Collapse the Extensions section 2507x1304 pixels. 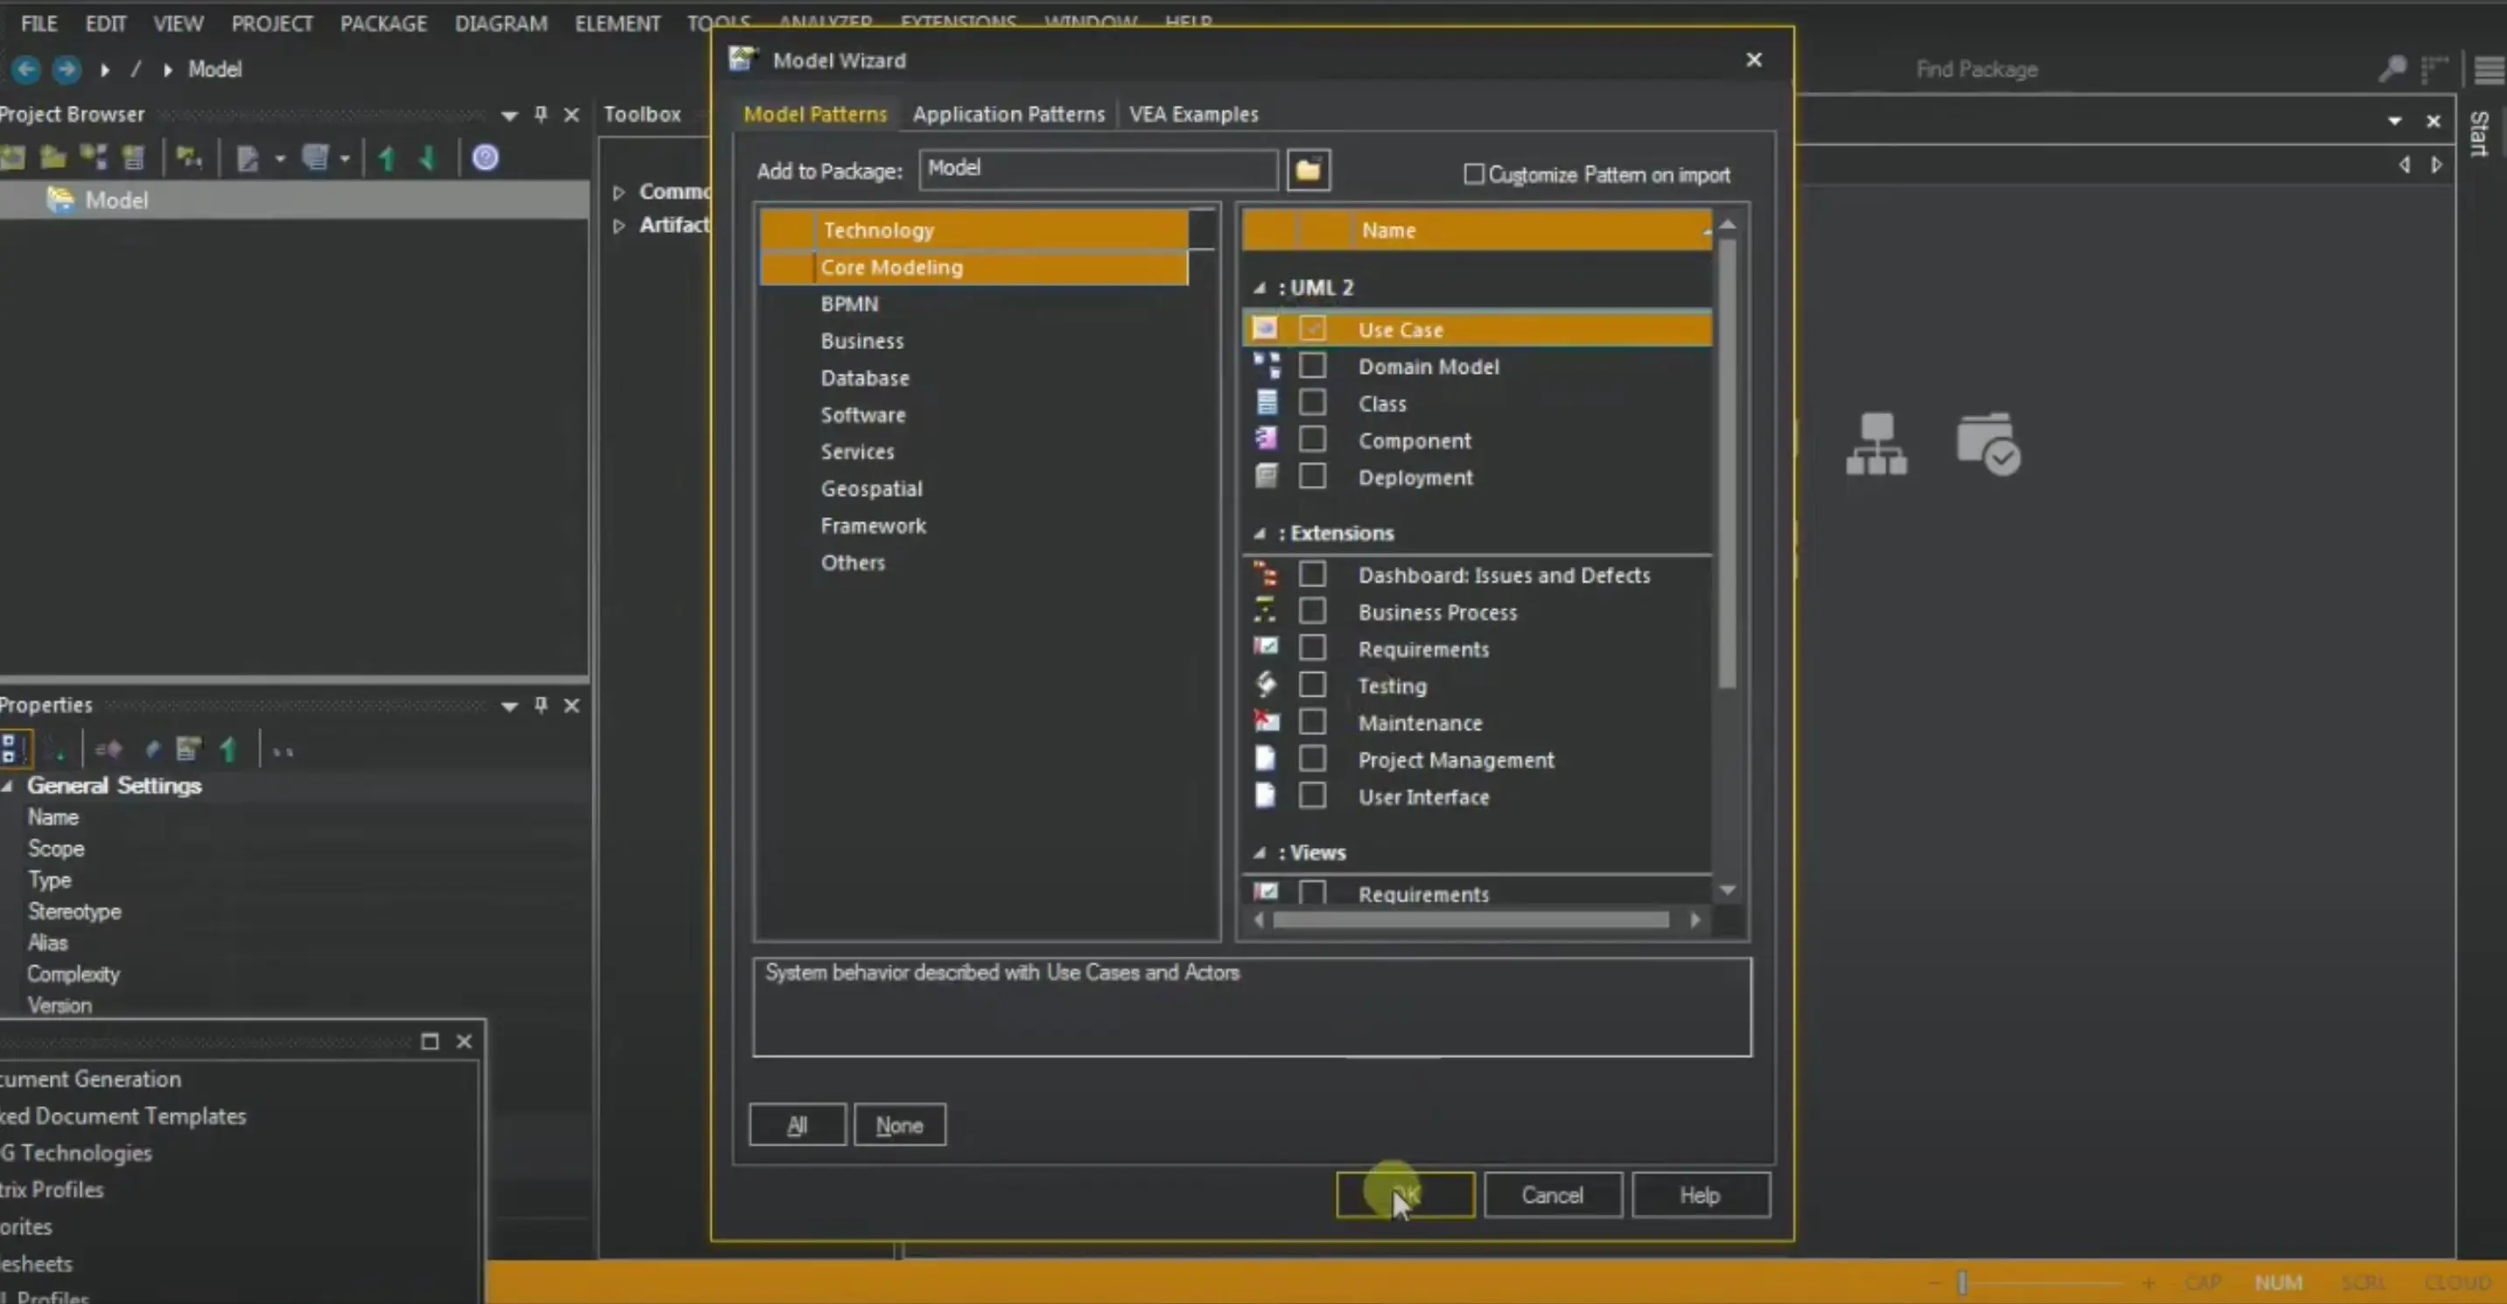click(x=1259, y=533)
